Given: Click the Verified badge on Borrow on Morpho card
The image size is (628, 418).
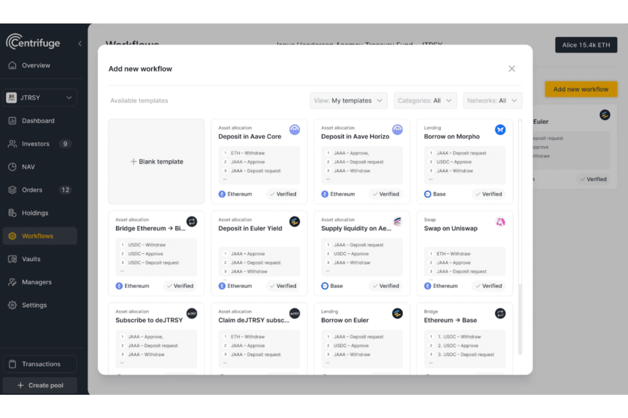Looking at the screenshot, I should [x=488, y=194].
